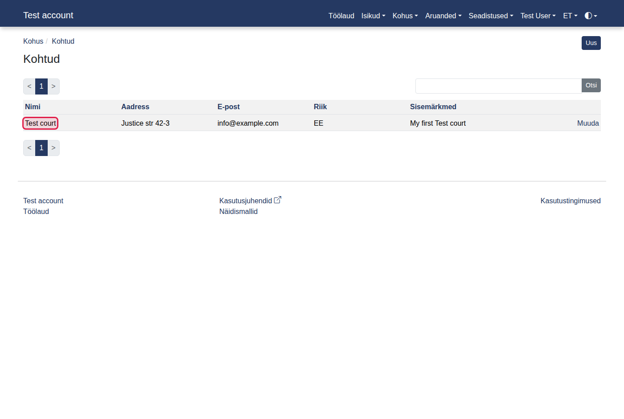Focus the search input field
The width and height of the screenshot is (624, 419).
tap(498, 86)
